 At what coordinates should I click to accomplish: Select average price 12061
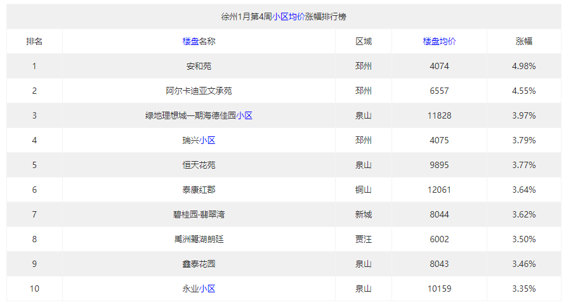pos(439,190)
